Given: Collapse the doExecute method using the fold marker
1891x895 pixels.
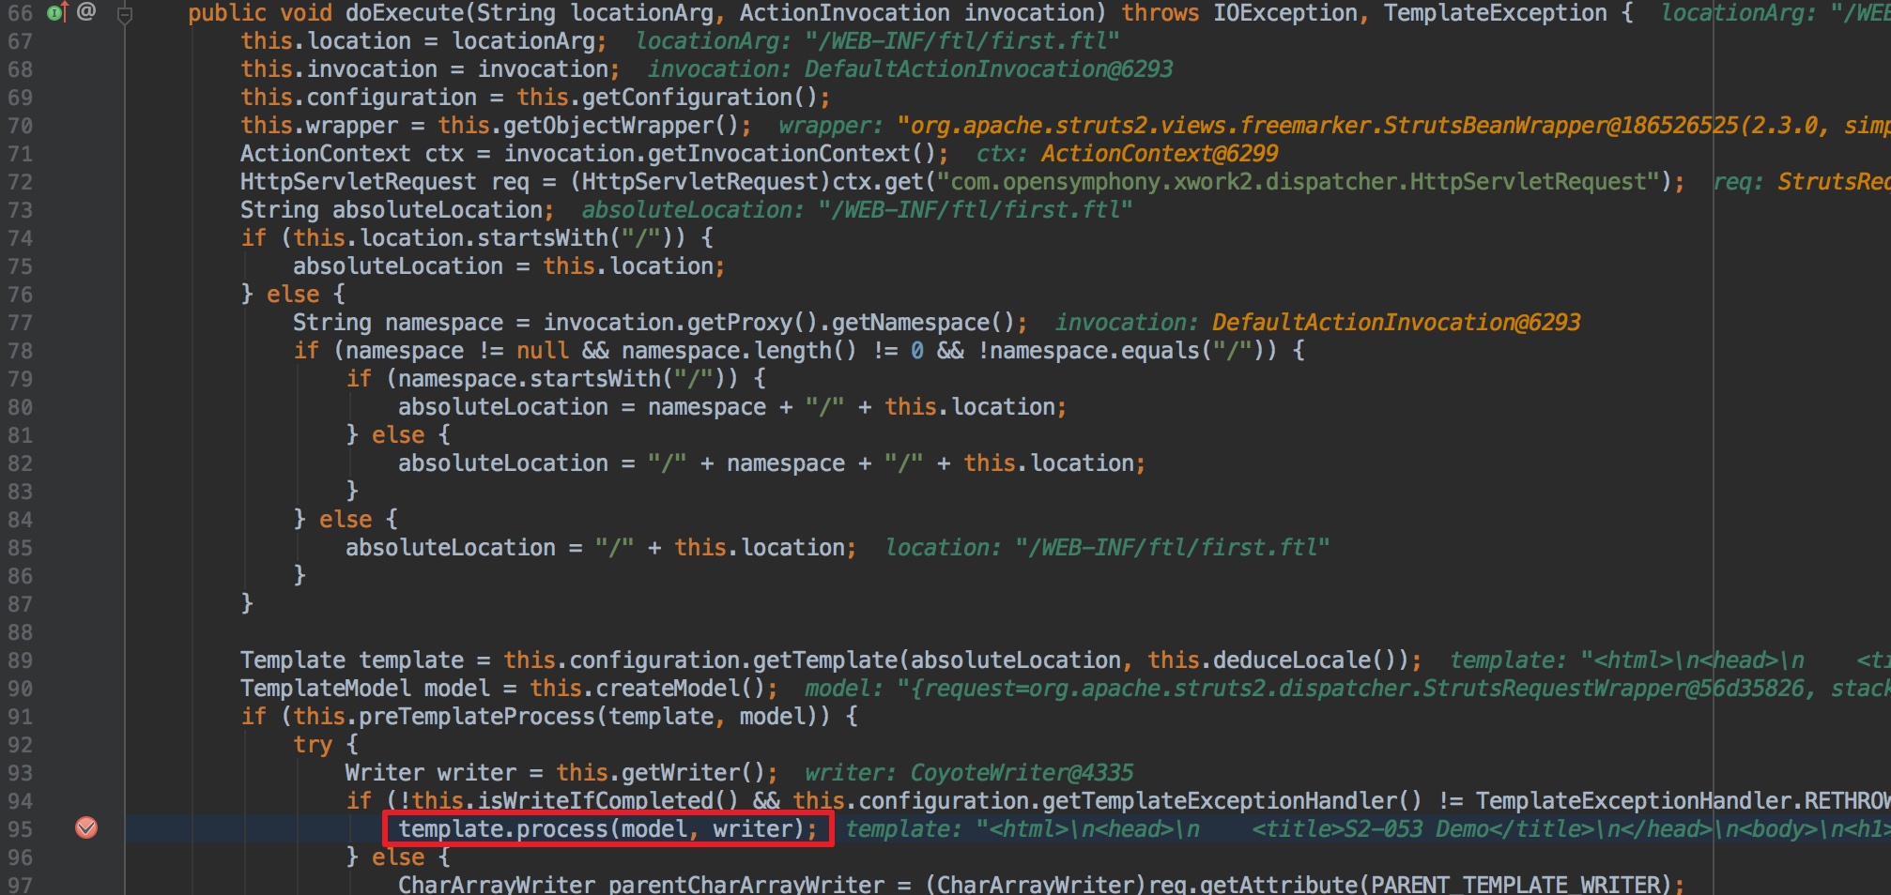Looking at the screenshot, I should click(124, 14).
